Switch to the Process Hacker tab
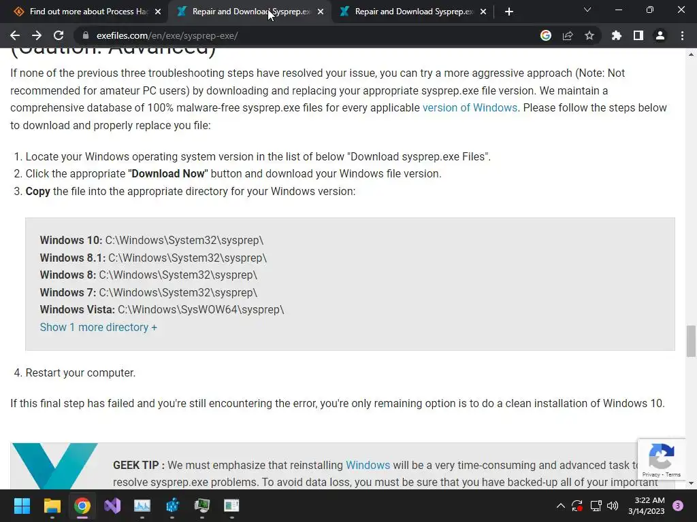This screenshot has width=697, height=522. 84,12
